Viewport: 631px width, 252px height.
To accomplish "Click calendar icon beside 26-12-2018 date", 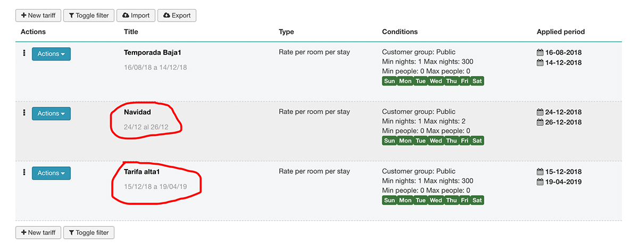I will click(x=540, y=122).
